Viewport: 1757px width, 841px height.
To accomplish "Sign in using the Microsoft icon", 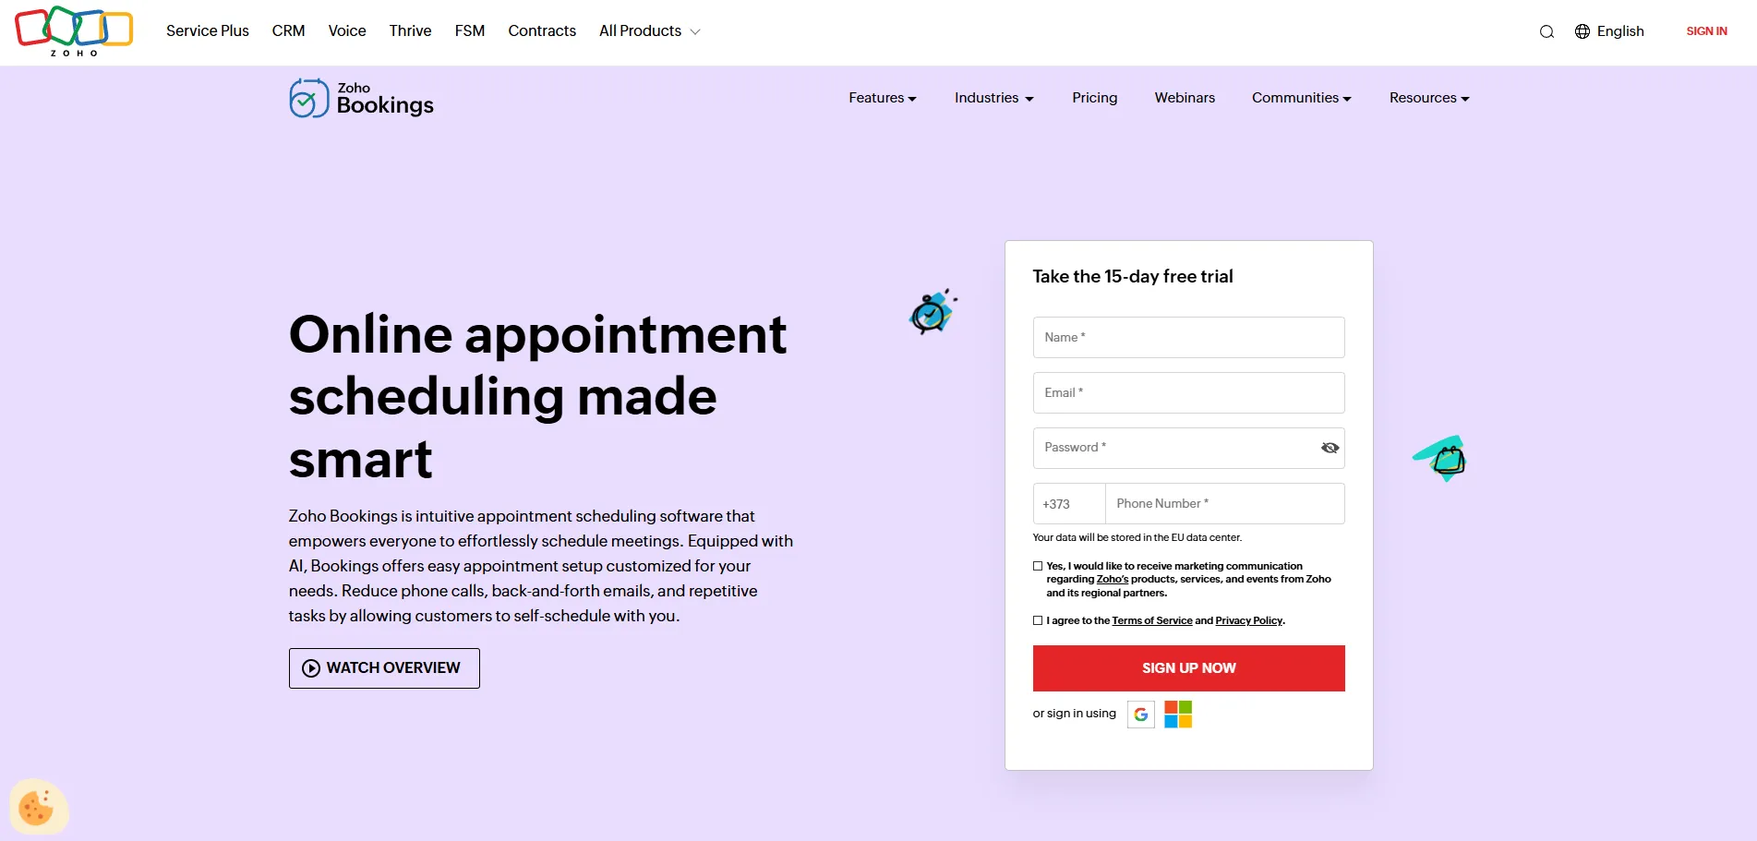I will (x=1177, y=714).
